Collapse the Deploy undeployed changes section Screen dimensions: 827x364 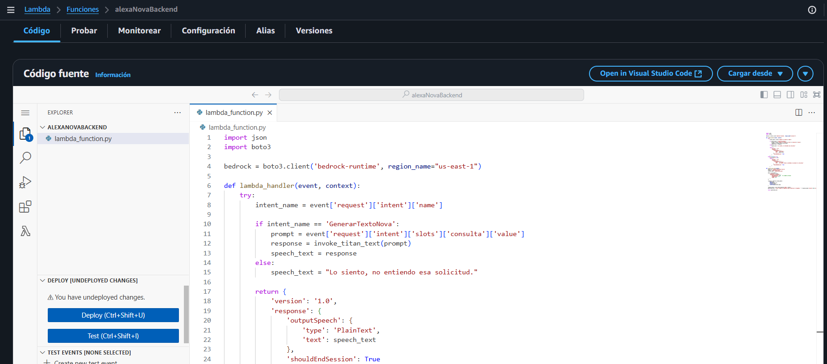tap(43, 281)
